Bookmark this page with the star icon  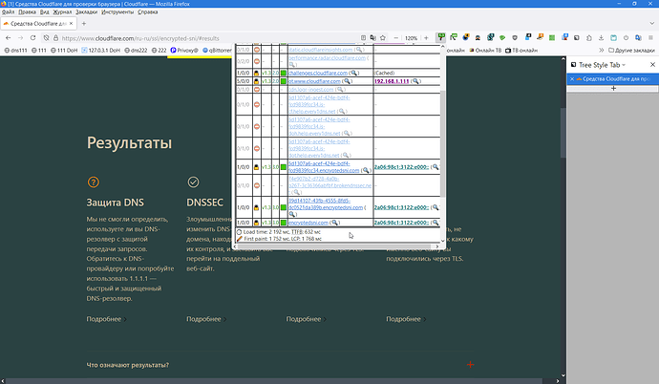click(383, 38)
